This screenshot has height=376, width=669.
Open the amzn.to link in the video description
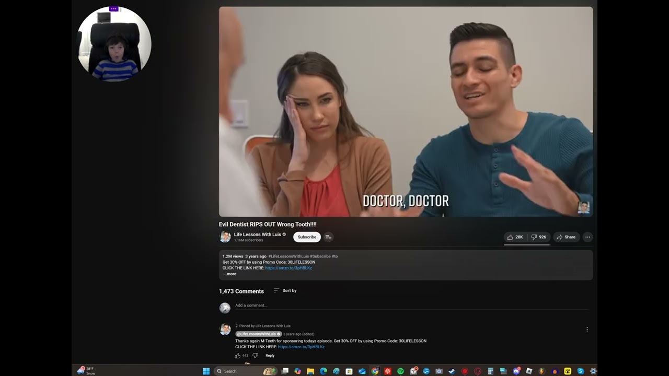pyautogui.click(x=289, y=268)
